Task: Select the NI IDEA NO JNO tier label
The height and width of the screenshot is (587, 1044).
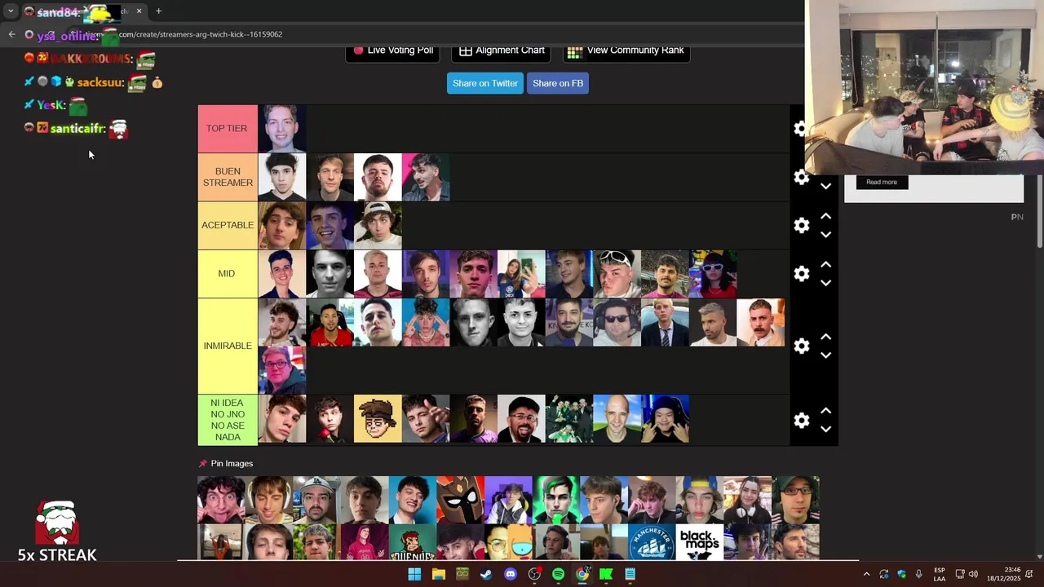Action: pos(228,420)
